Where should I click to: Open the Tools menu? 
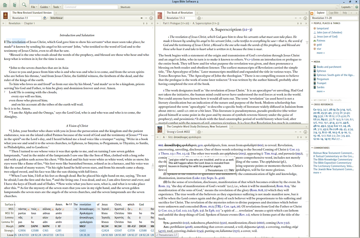[57, 7]
